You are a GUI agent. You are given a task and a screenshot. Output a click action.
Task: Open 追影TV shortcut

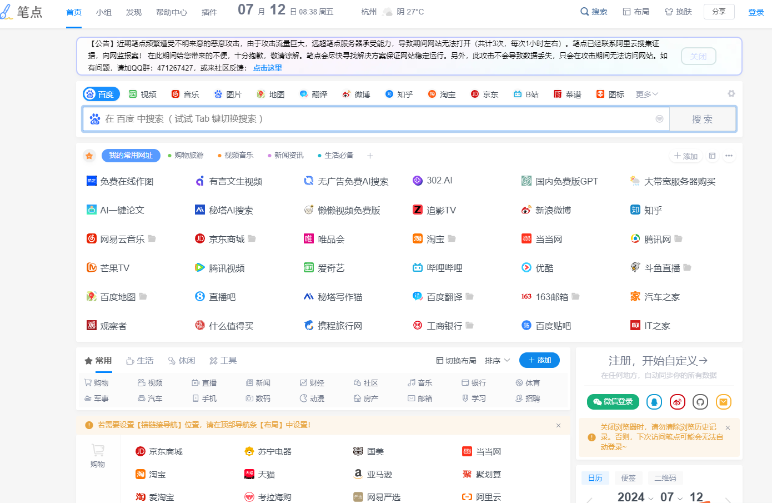click(434, 210)
